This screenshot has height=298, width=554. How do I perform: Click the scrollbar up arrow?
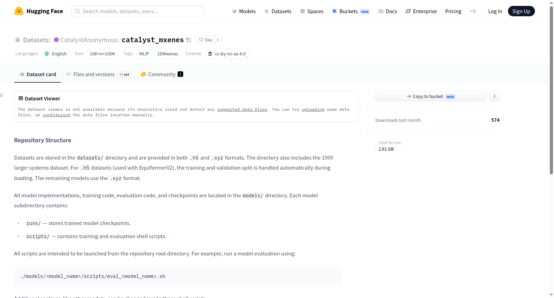click(x=551, y=2)
